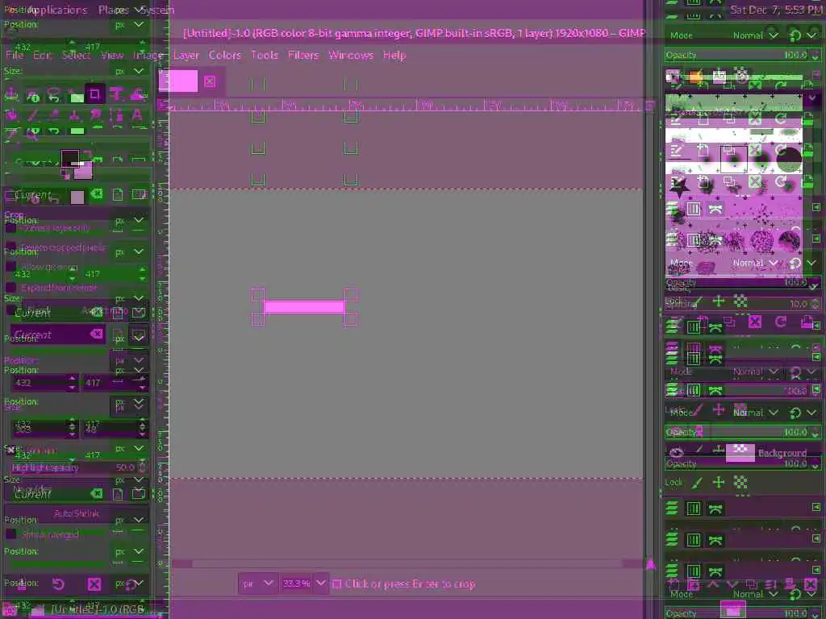
Task: Select the Color Picker tool
Action: pyautogui.click(x=11, y=134)
